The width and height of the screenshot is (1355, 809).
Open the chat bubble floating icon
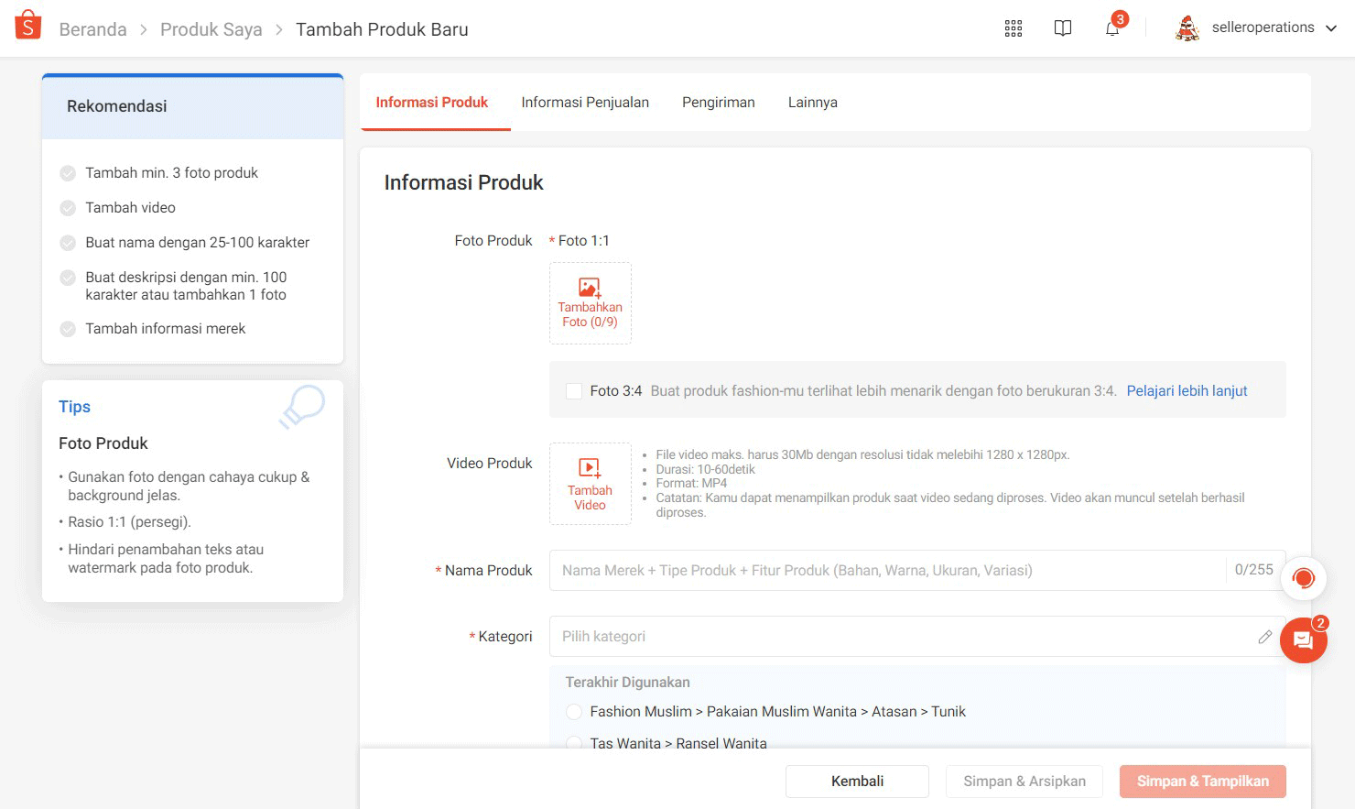coord(1304,640)
